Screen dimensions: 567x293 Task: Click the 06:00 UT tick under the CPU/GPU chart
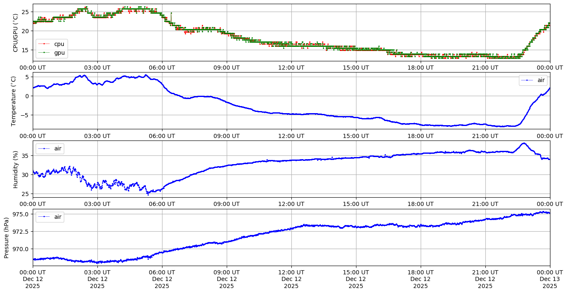click(162, 68)
